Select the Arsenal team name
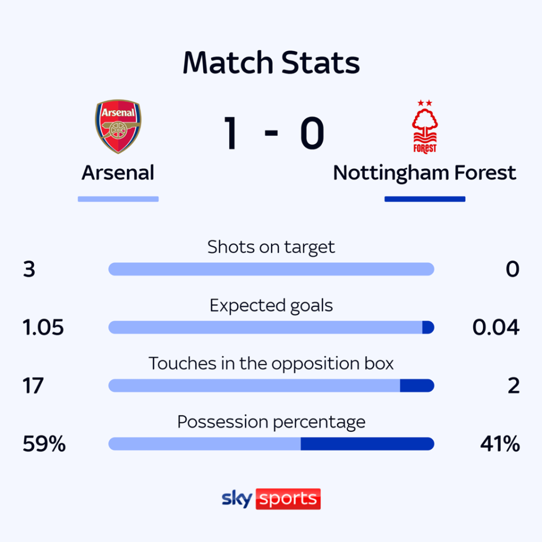Image resolution: width=542 pixels, height=542 pixels. tap(118, 173)
